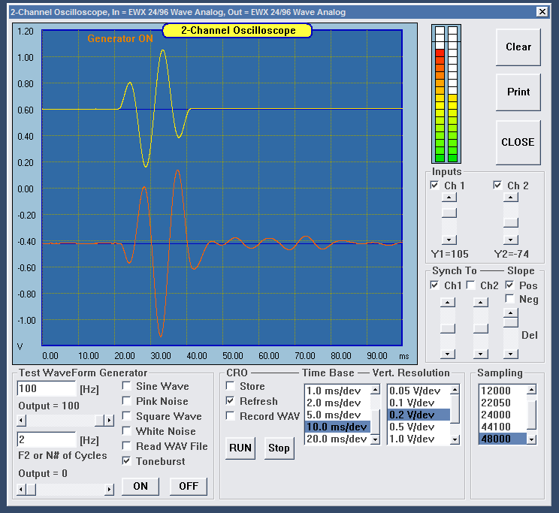Toggle Synch To Ch1 checkbox
Image resolution: width=559 pixels, height=513 pixels.
click(x=434, y=285)
